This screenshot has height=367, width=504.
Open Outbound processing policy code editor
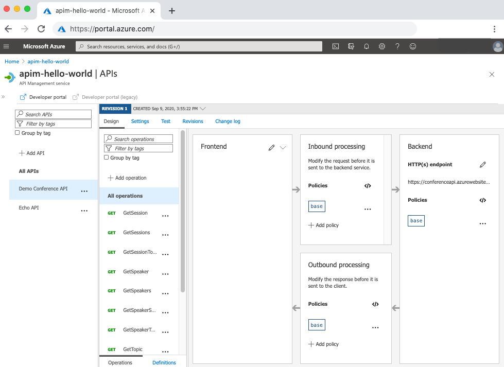click(x=375, y=304)
